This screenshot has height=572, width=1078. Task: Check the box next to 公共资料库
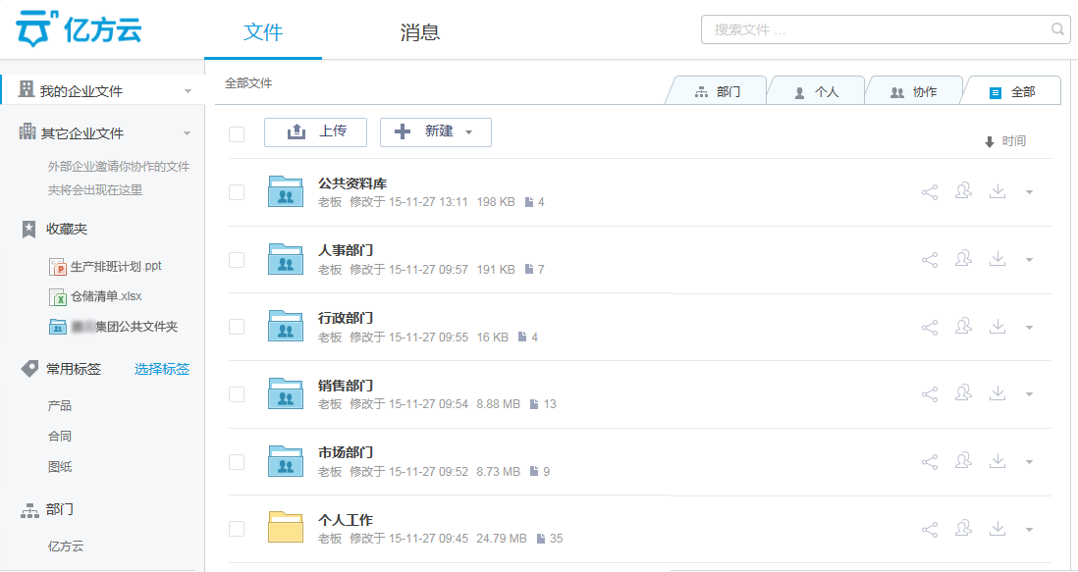(x=237, y=192)
